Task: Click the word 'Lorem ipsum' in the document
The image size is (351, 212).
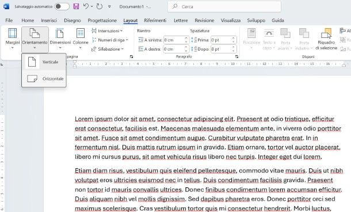Action: 94,119
